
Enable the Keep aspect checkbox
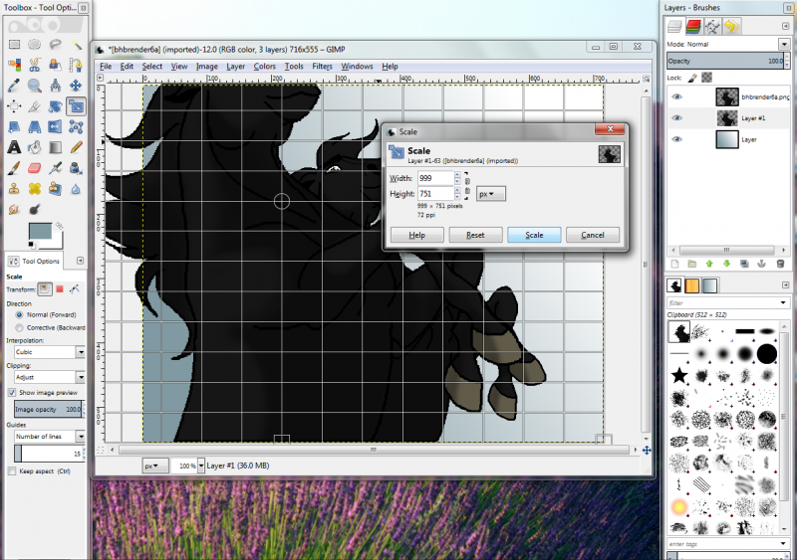(12, 471)
